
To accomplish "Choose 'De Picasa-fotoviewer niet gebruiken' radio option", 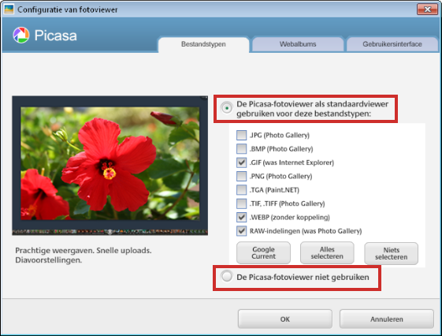I will point(227,277).
